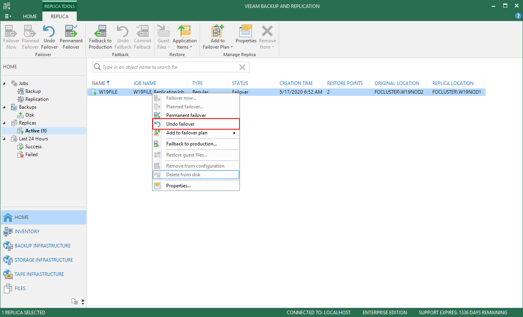Select the Active (1) replicas tree item
The image size is (523, 317).
pyautogui.click(x=36, y=131)
